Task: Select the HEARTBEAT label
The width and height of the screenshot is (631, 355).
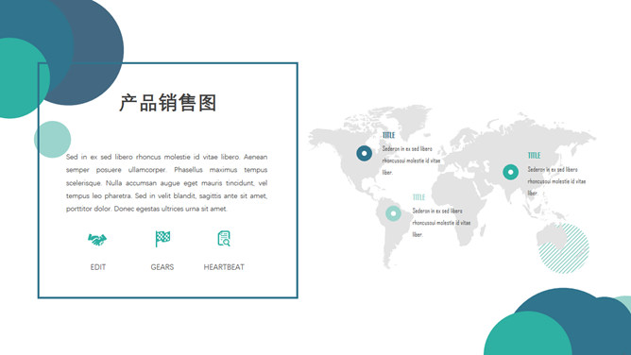Action: tap(224, 267)
